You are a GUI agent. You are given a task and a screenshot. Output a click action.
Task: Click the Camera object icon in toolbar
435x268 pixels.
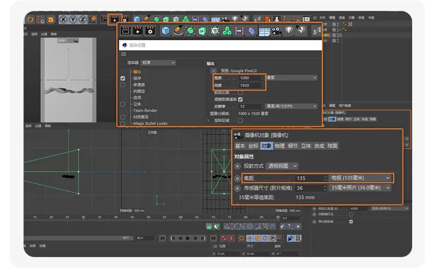pyautogui.click(x=277, y=31)
